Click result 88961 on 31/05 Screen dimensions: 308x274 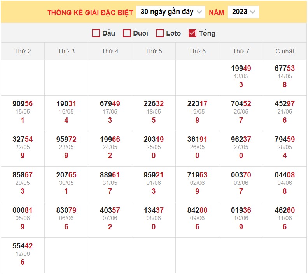click(110, 175)
